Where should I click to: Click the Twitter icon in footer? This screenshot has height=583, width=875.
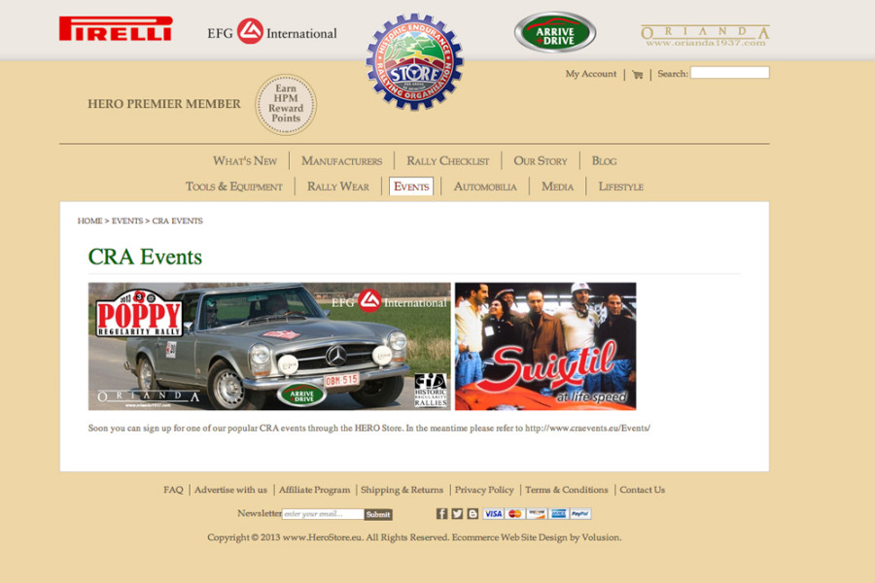457,514
